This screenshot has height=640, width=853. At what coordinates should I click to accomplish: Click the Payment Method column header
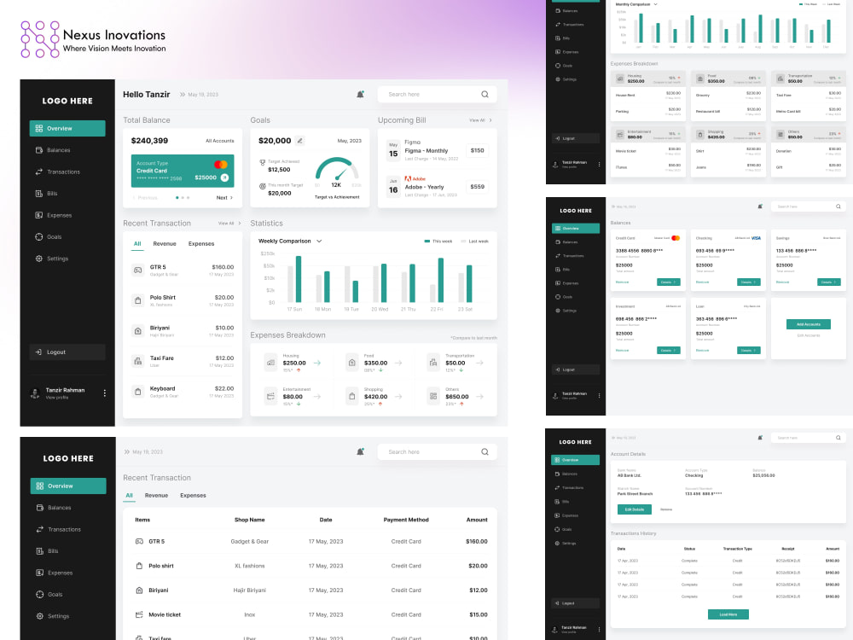point(406,521)
